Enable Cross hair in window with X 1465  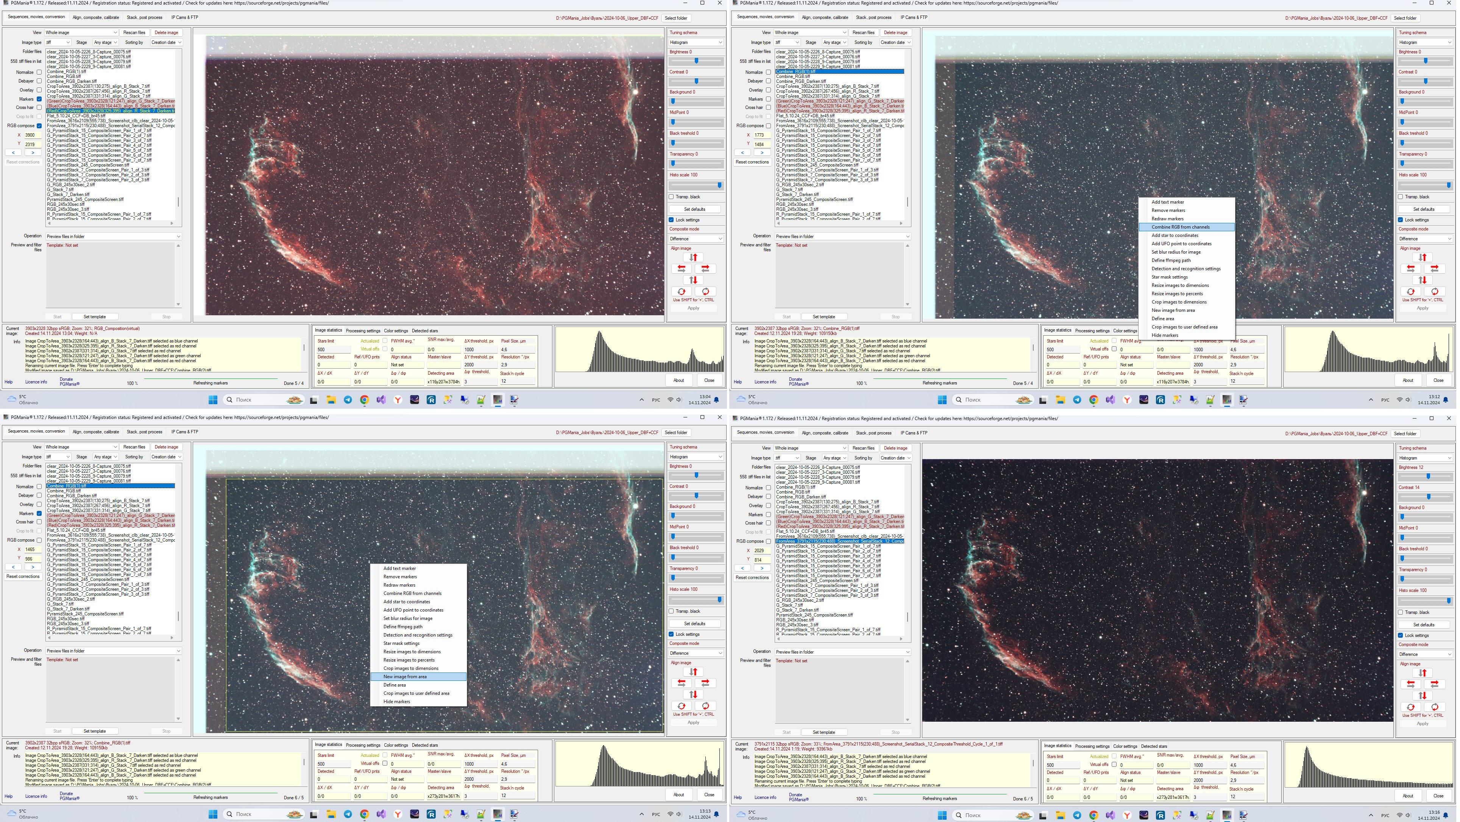pos(39,522)
